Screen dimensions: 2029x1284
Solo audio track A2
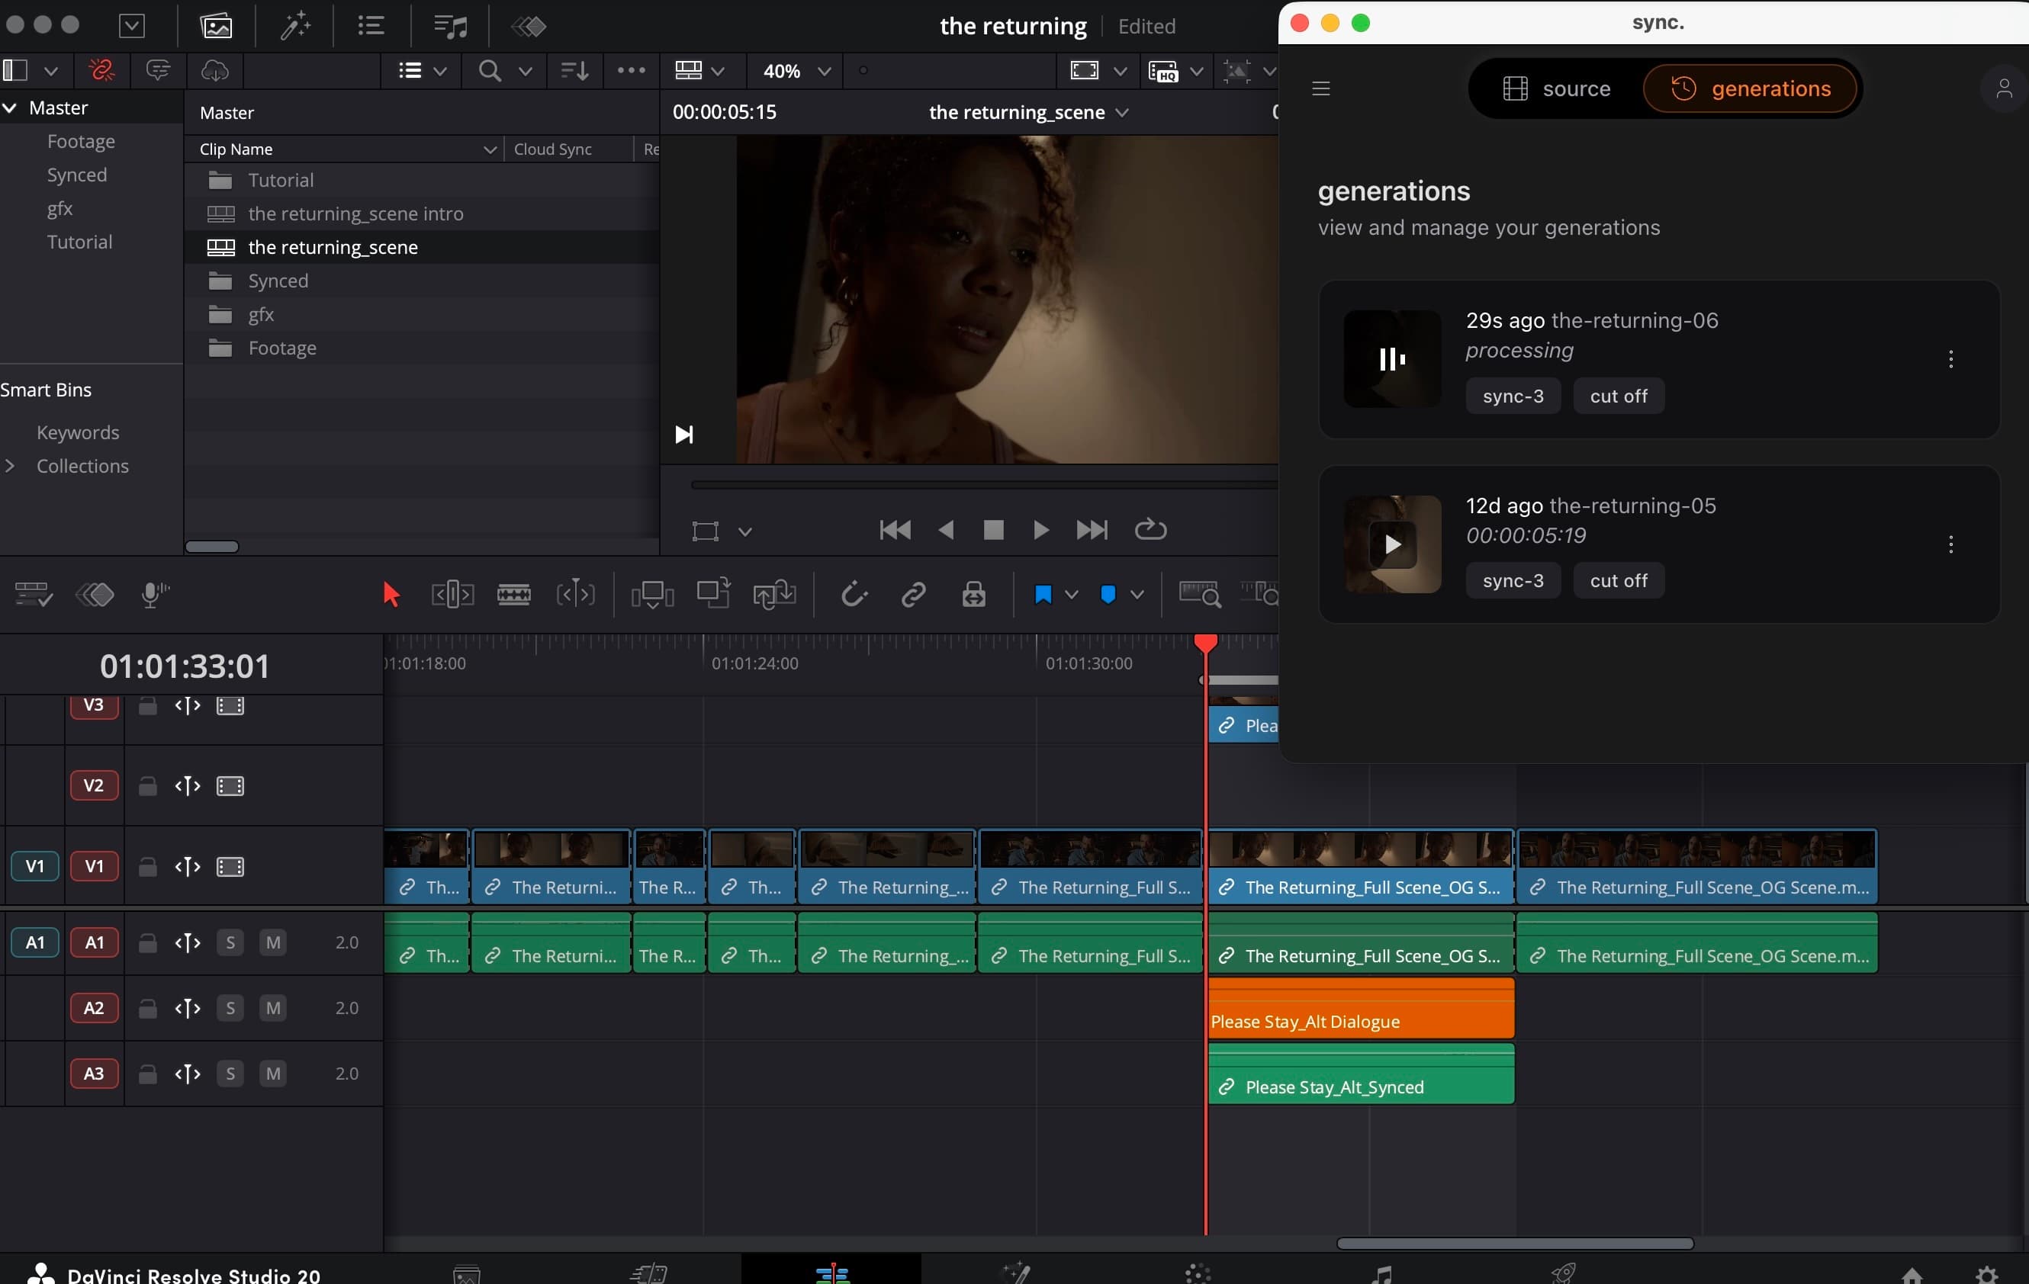click(x=230, y=1008)
